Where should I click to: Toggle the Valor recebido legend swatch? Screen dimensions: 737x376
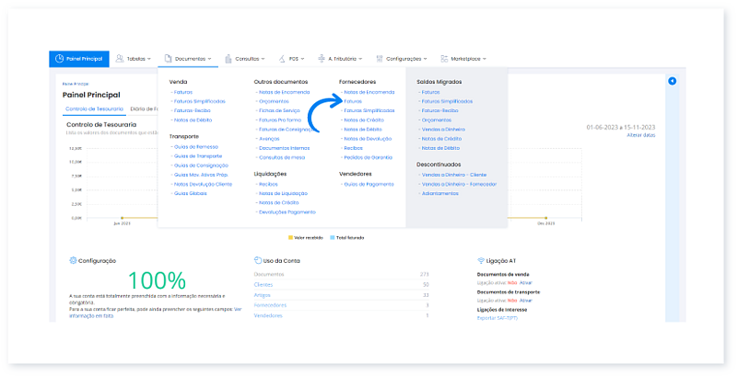pos(291,237)
